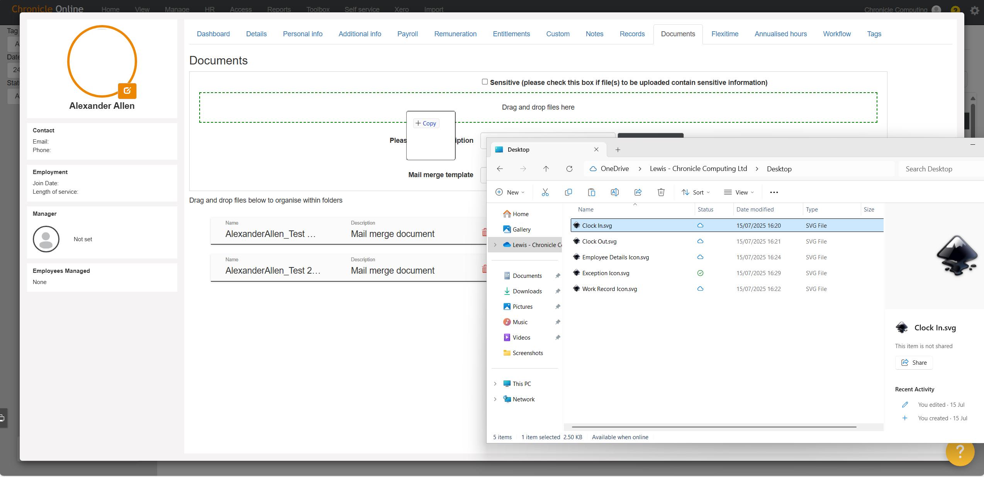
Task: Open the Sort dropdown menu
Action: (696, 192)
